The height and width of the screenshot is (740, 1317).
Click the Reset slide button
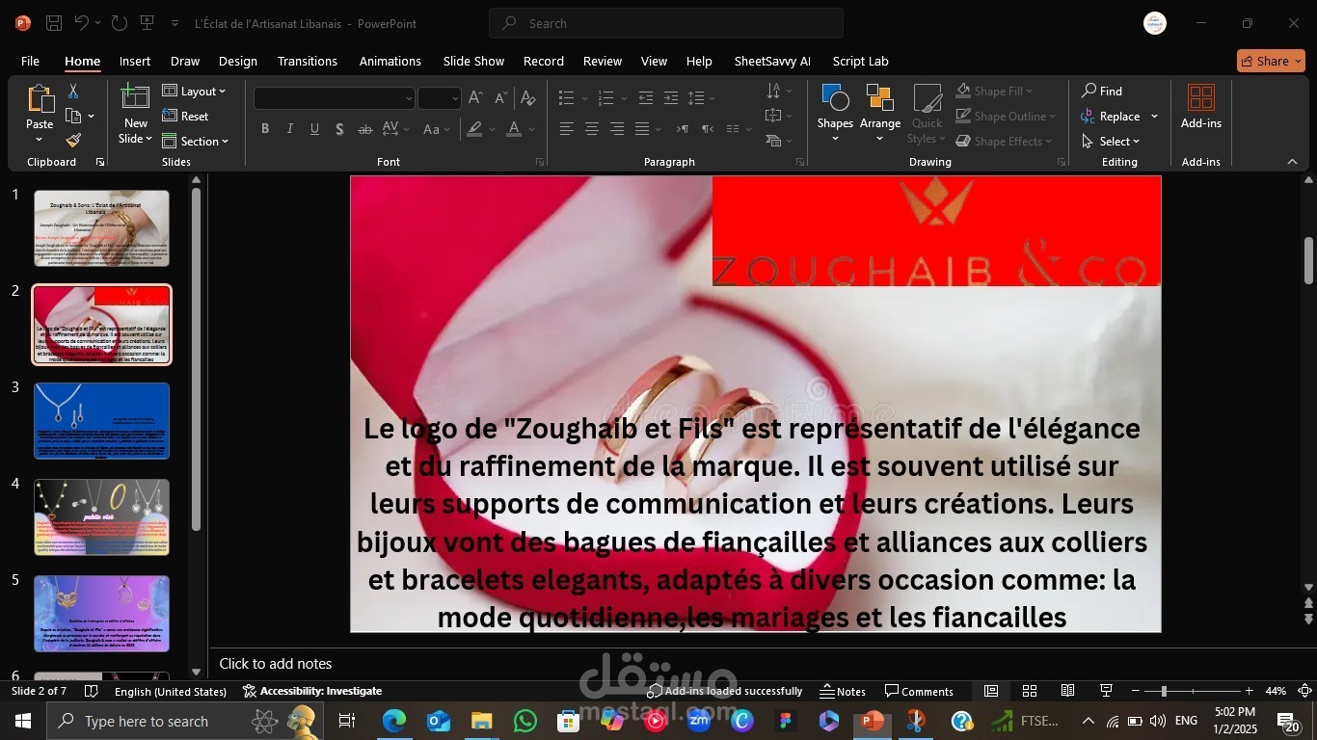point(186,116)
